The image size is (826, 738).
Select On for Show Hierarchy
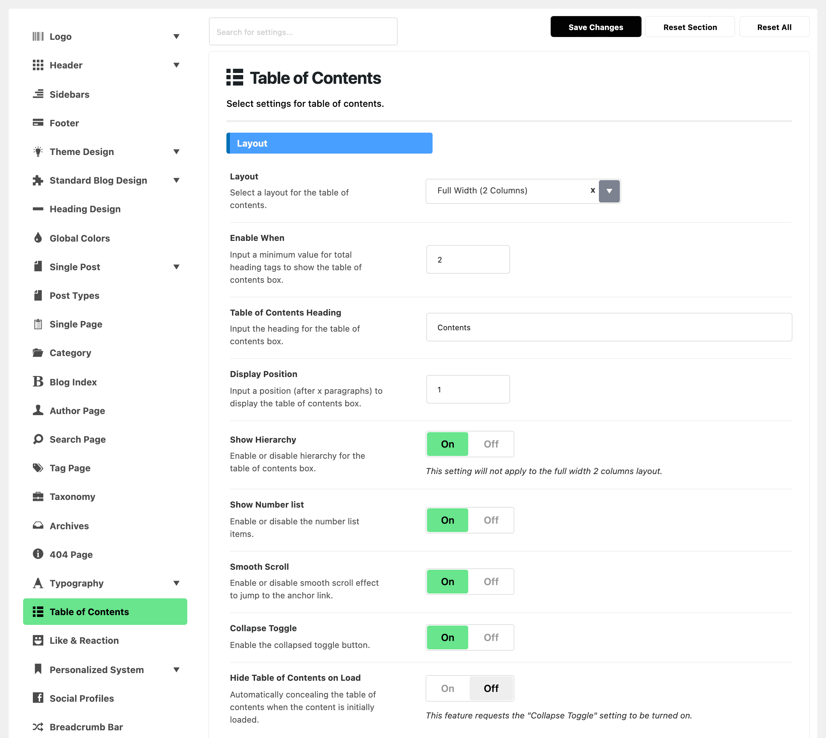pyautogui.click(x=447, y=444)
